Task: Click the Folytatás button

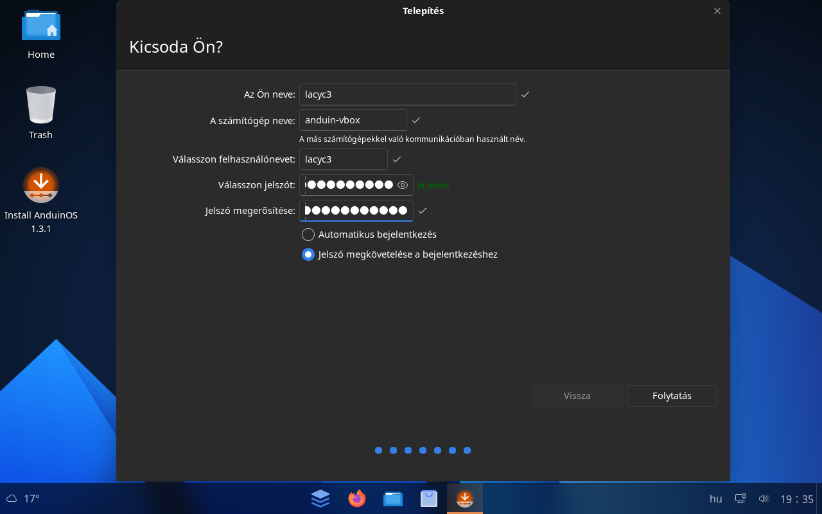Action: click(x=672, y=396)
